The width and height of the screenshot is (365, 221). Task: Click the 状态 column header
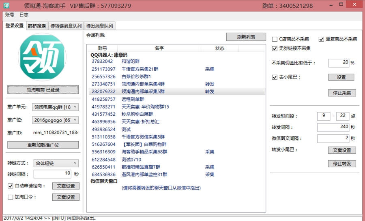click(219, 48)
